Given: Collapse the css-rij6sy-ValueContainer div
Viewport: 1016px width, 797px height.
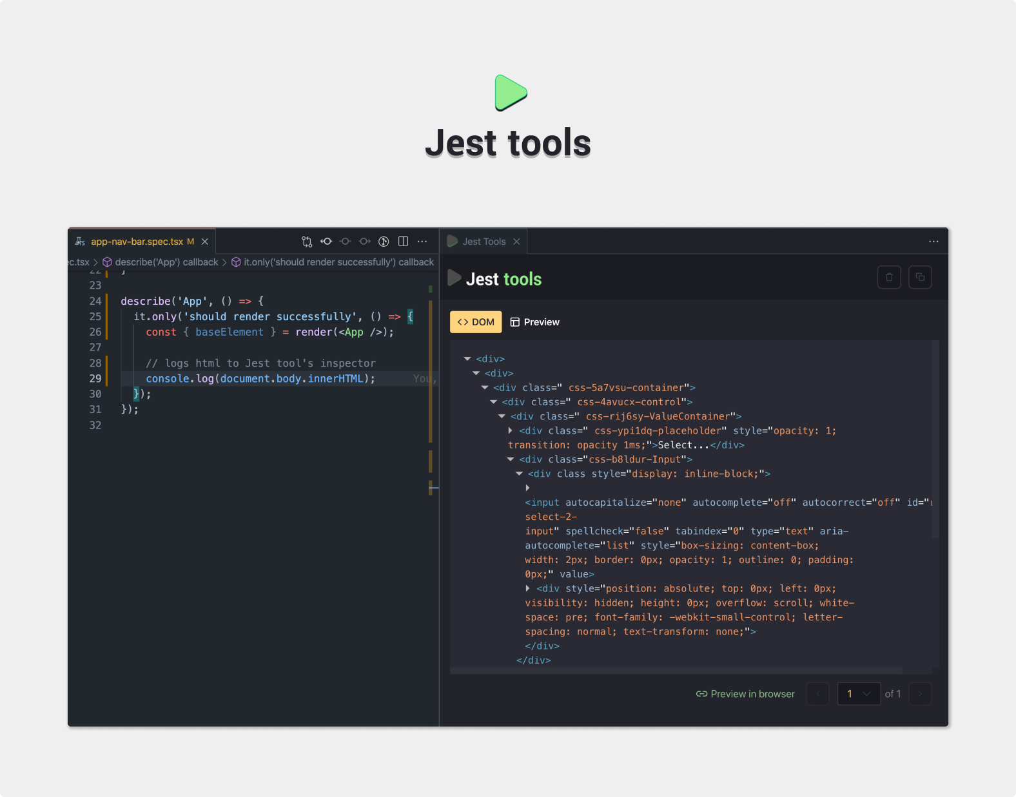Looking at the screenshot, I should [x=502, y=416].
